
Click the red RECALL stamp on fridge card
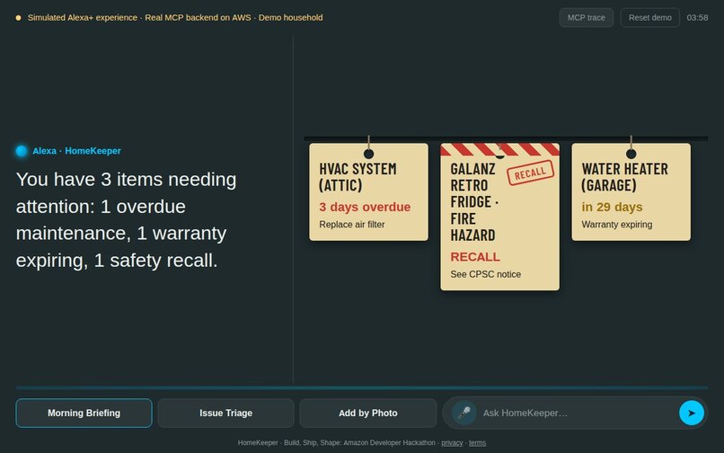pos(530,173)
